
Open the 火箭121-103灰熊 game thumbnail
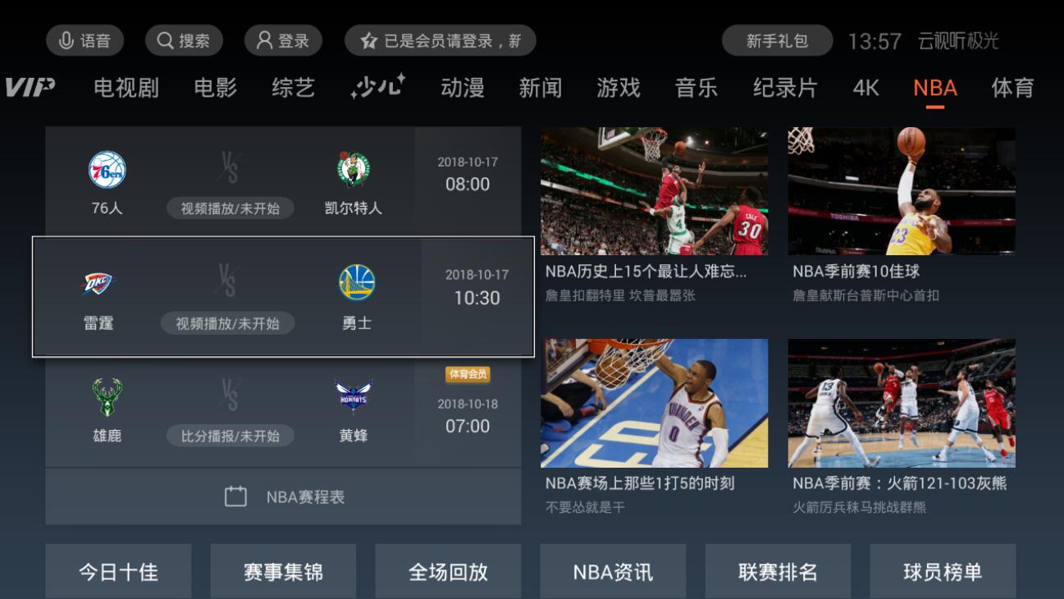(x=902, y=403)
